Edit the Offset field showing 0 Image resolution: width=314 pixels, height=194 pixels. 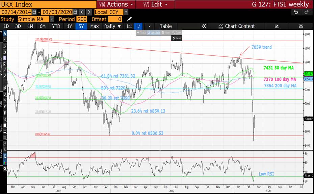coord(115,19)
